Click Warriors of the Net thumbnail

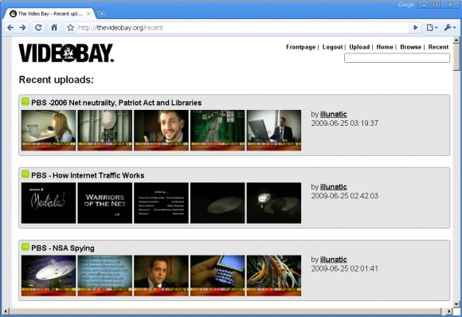[105, 203]
